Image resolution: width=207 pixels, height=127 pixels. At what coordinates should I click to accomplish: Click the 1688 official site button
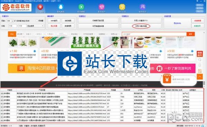coord(54,21)
